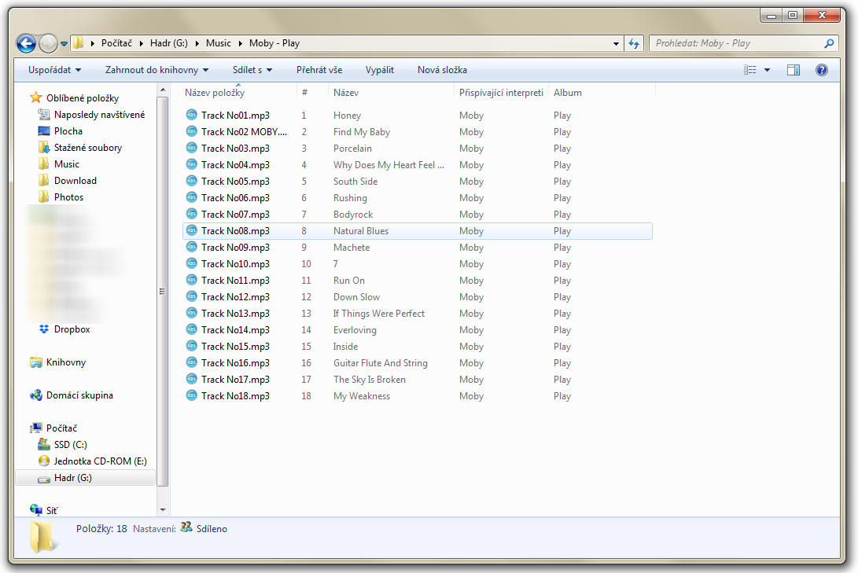Click title Everloving
Image resolution: width=858 pixels, height=573 pixels.
point(355,329)
